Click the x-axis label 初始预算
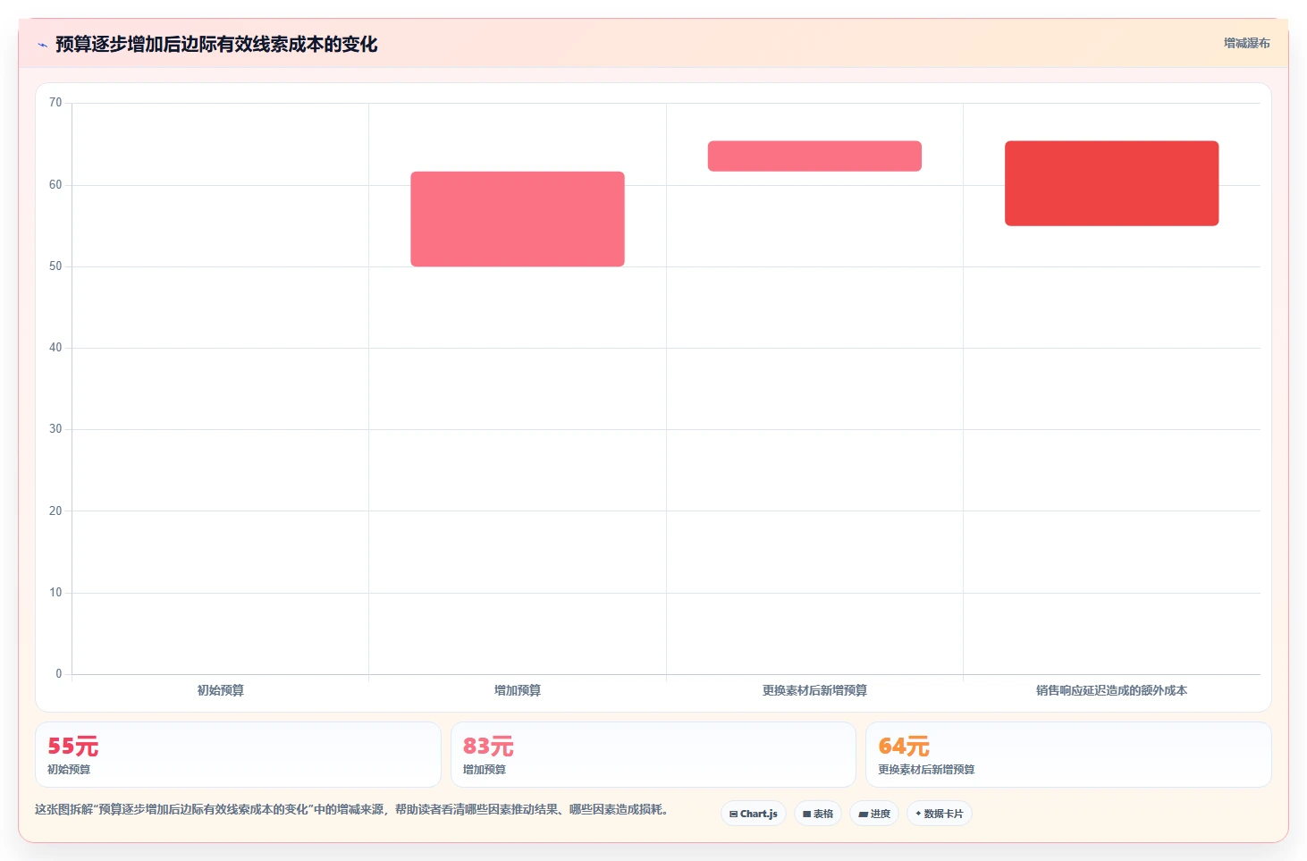 221,690
